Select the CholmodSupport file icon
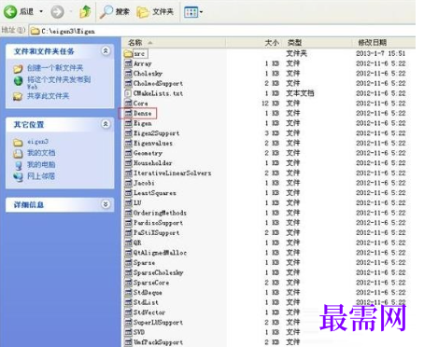The image size is (424, 347). [128, 84]
